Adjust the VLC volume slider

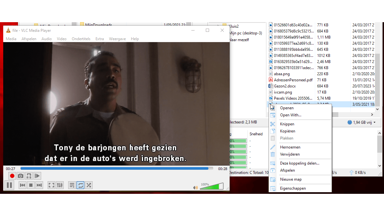[x=212, y=186]
